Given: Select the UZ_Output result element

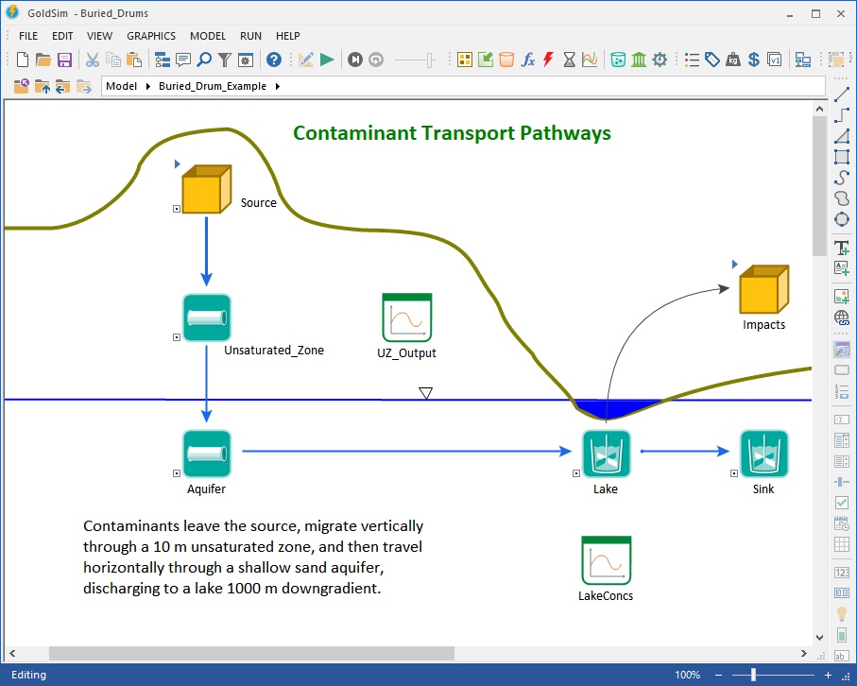Looking at the screenshot, I should [407, 317].
